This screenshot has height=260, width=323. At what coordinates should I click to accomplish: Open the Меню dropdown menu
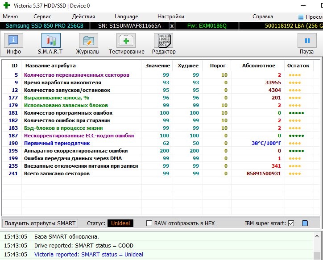tap(10, 17)
